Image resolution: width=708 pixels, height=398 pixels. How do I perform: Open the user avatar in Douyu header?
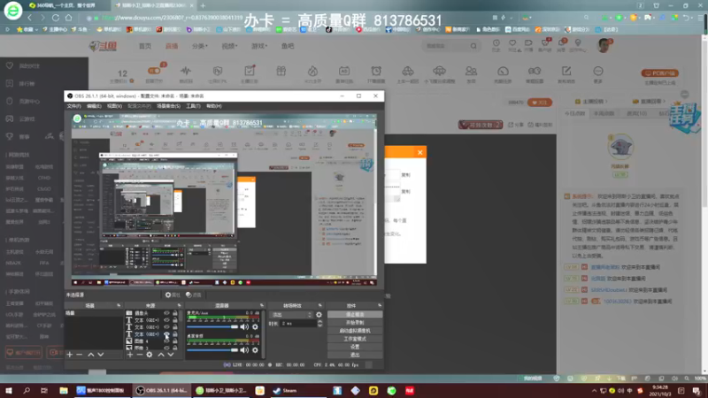(x=604, y=46)
